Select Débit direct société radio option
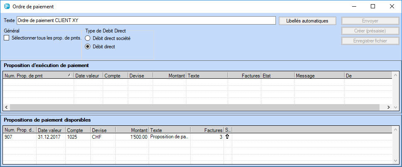This screenshot has height=167, width=402. 88,38
